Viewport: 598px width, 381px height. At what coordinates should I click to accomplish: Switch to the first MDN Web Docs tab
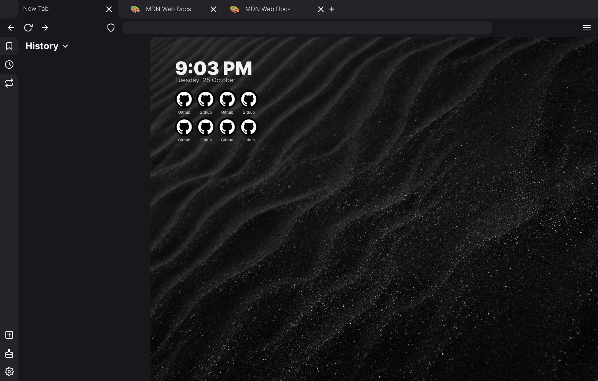(168, 9)
